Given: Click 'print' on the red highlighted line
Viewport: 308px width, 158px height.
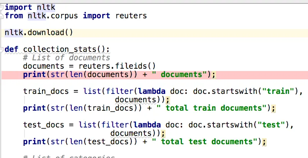Looking at the screenshot, I should tap(34, 74).
